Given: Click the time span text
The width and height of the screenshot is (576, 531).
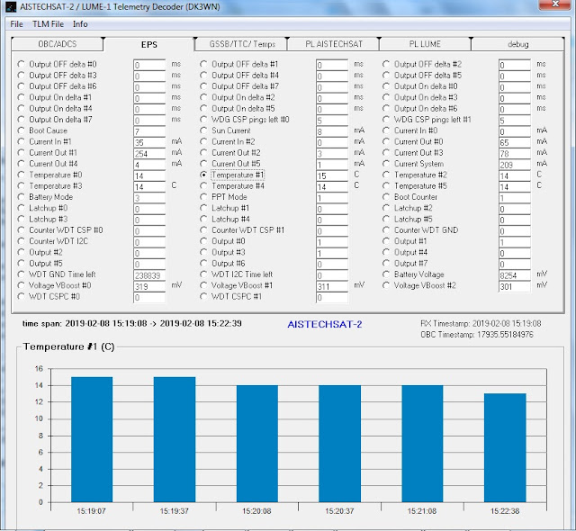Looking at the screenshot, I should pos(132,323).
